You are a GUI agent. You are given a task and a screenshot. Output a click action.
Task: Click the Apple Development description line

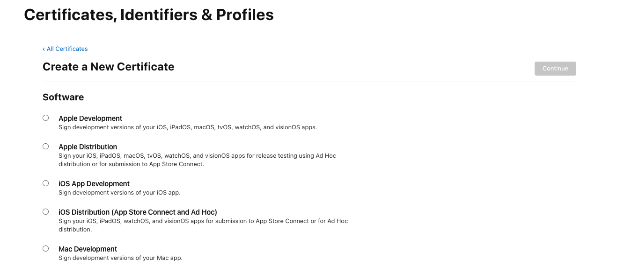tap(187, 127)
